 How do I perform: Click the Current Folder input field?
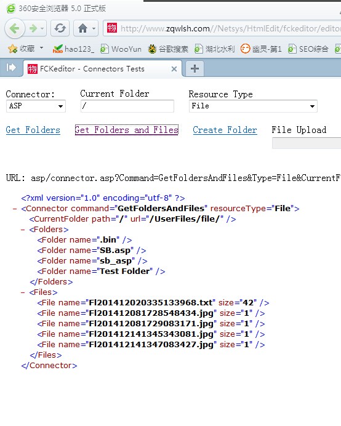(x=127, y=106)
